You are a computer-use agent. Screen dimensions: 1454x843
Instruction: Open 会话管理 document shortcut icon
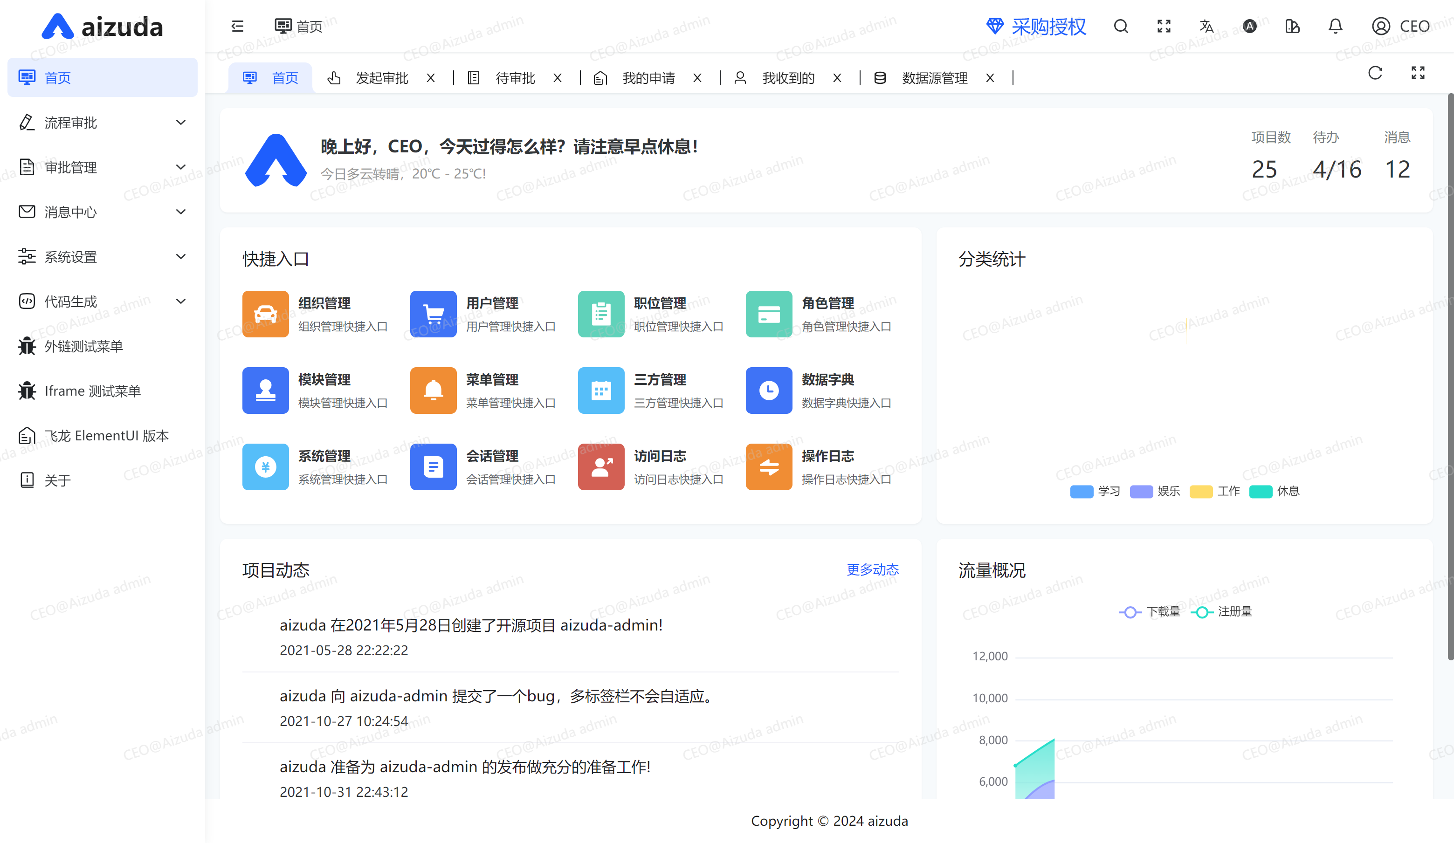tap(434, 466)
